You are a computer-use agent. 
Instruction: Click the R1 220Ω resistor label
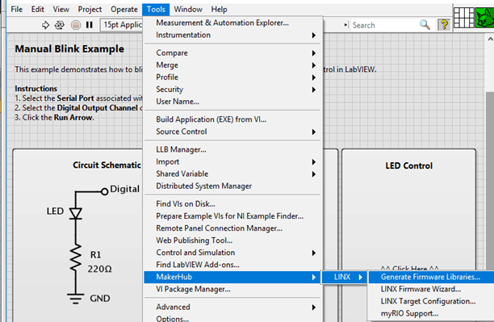(x=99, y=261)
